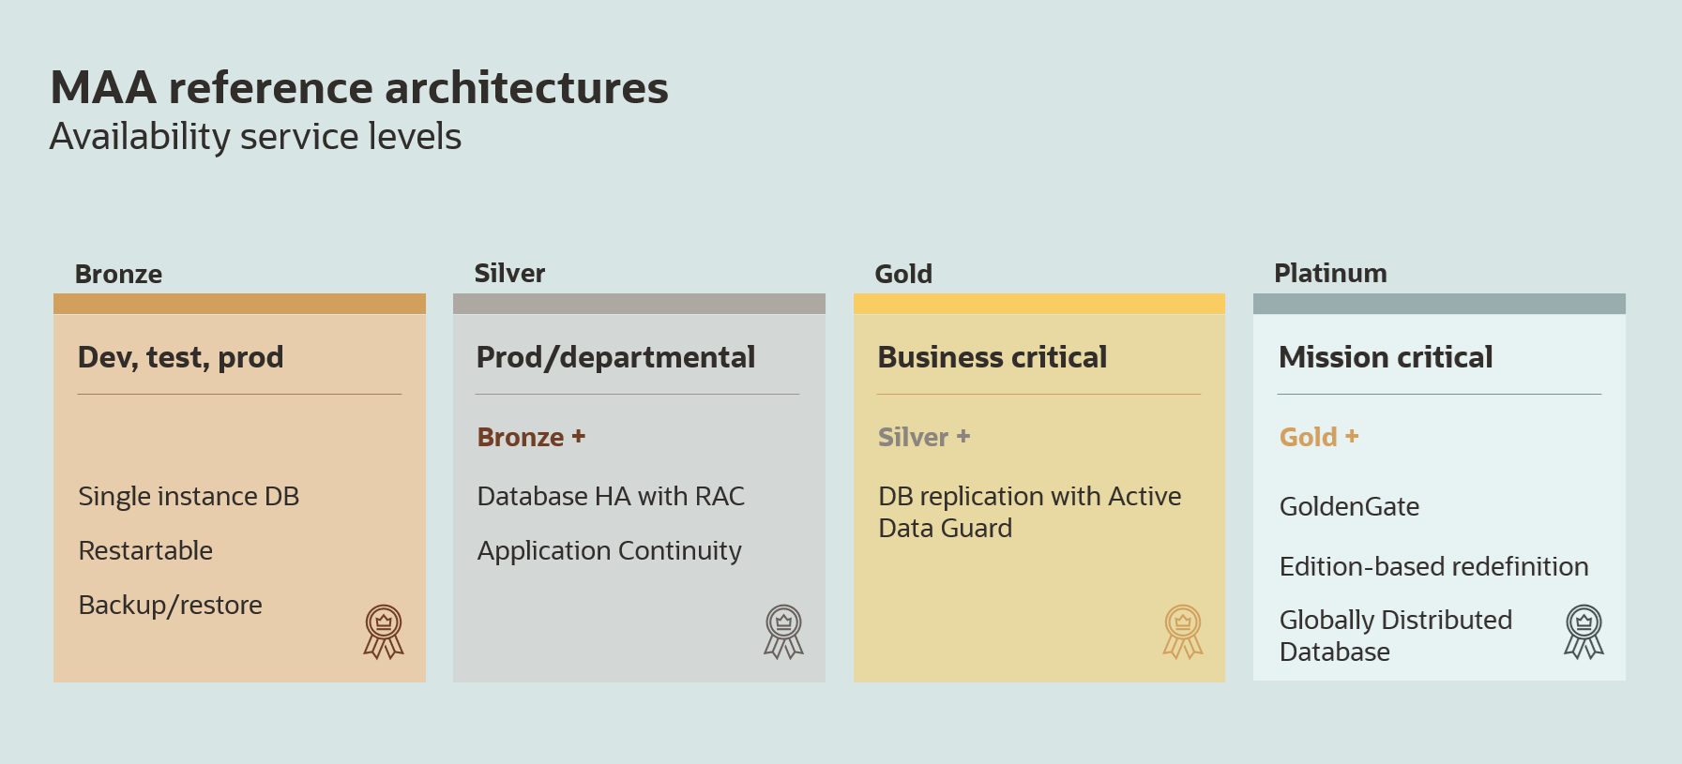Click the 'Silver +' text
This screenshot has width=1682, height=764.
pyautogui.click(x=924, y=437)
